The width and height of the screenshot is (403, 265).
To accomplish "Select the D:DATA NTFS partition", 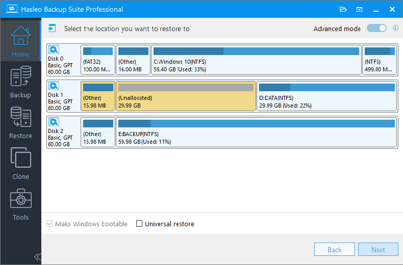I will pyautogui.click(x=327, y=96).
